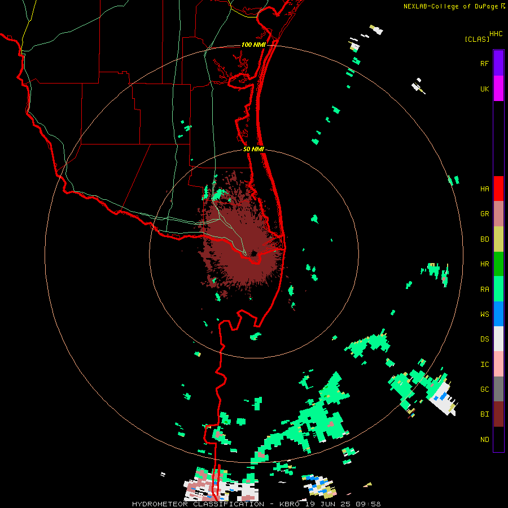Click the UK legend label

pyautogui.click(x=484, y=89)
